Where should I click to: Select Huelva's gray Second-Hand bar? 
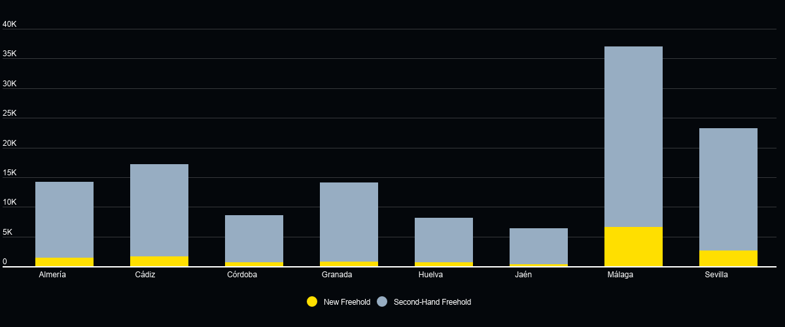click(444, 240)
